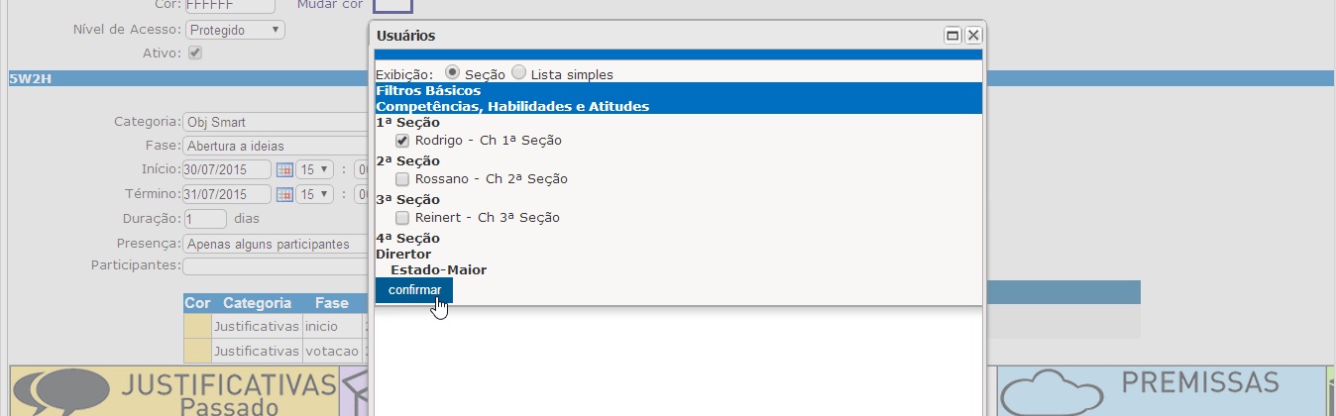Viewport: 1336px width, 416px height.
Task: Open the Término date calendar picker icon
Action: [x=284, y=194]
